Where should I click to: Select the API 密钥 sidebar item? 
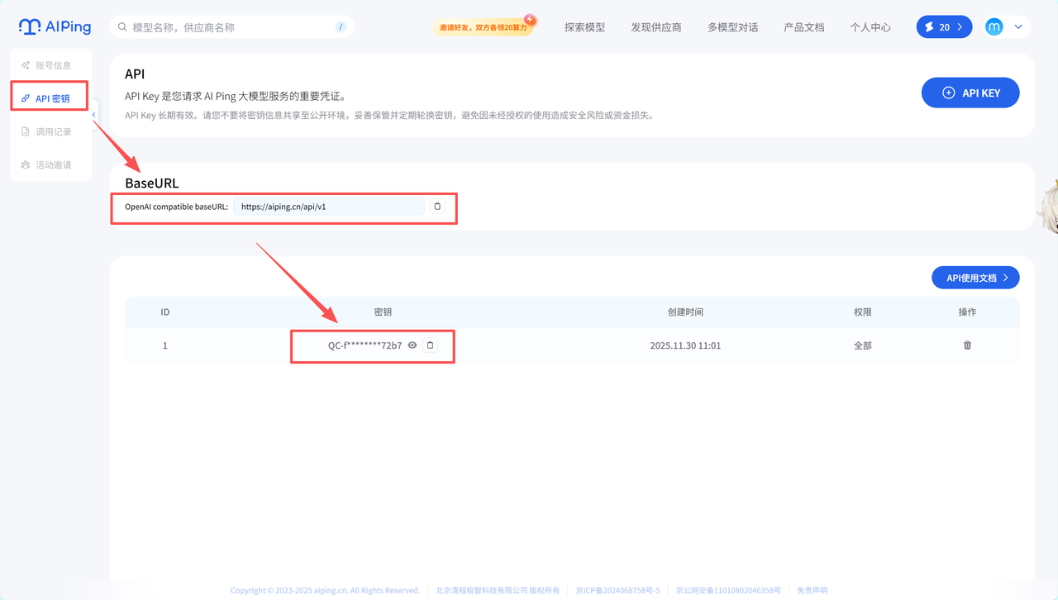(50, 98)
